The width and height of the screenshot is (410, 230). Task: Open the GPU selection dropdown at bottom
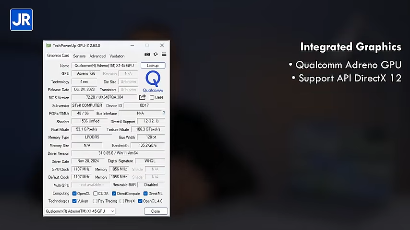80,211
